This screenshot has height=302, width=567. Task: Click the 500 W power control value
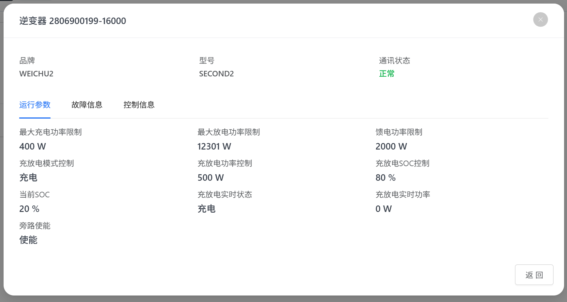211,177
